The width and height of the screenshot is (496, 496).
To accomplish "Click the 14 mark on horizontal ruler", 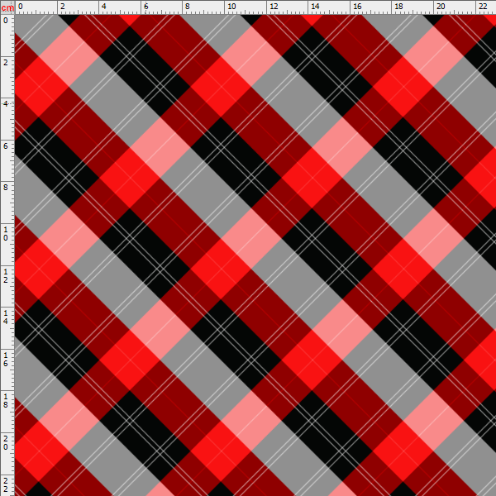I will click(315, 7).
